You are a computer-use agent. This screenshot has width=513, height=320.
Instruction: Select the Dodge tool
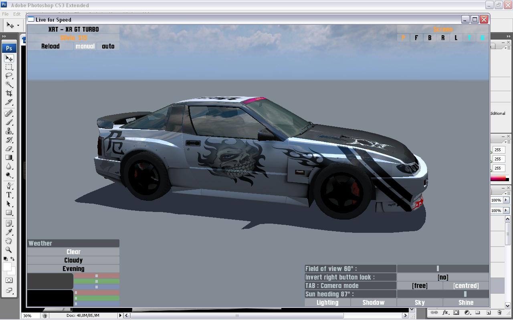9,175
